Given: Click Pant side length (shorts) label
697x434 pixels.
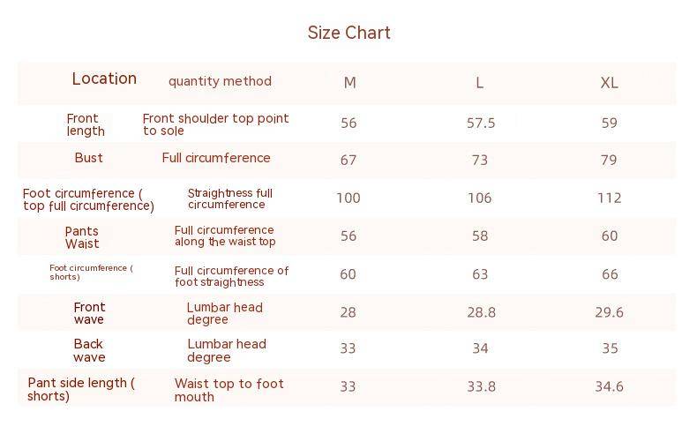Looking at the screenshot, I should [81, 389].
